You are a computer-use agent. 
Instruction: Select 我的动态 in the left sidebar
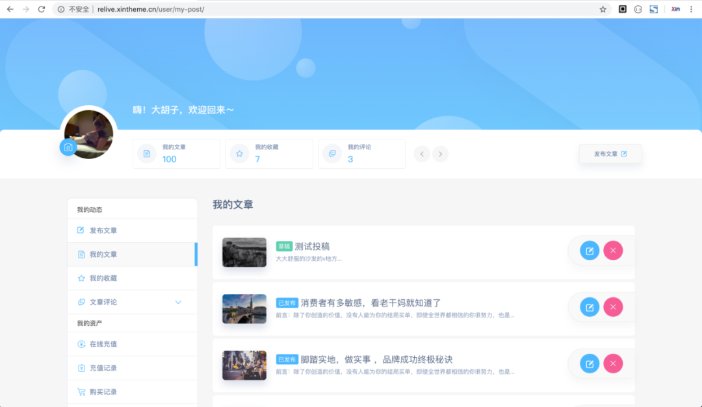coord(91,209)
